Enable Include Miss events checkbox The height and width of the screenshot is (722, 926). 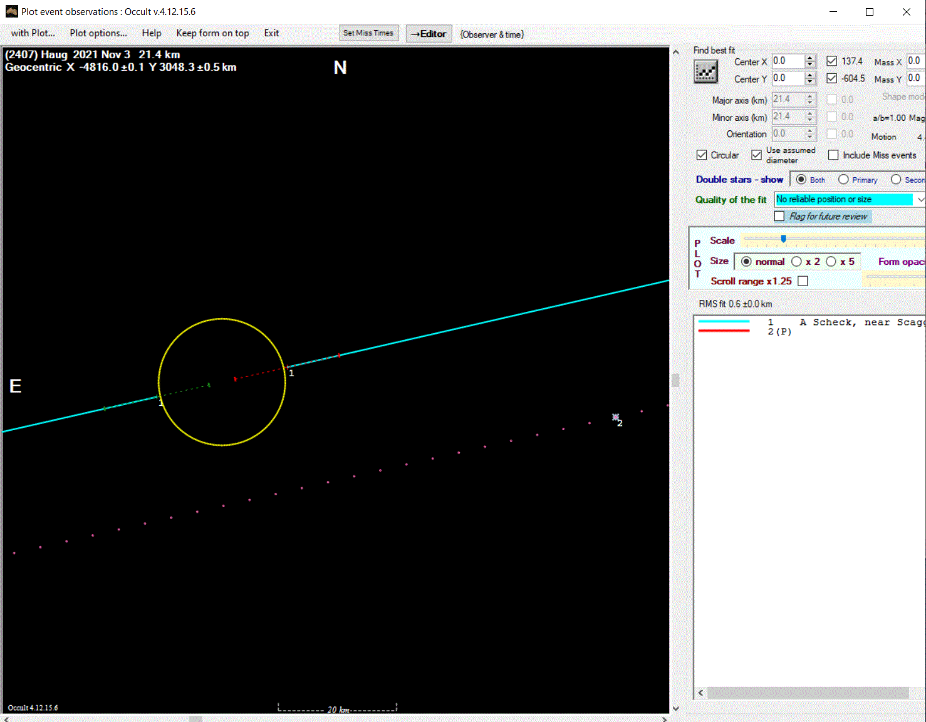click(x=833, y=155)
